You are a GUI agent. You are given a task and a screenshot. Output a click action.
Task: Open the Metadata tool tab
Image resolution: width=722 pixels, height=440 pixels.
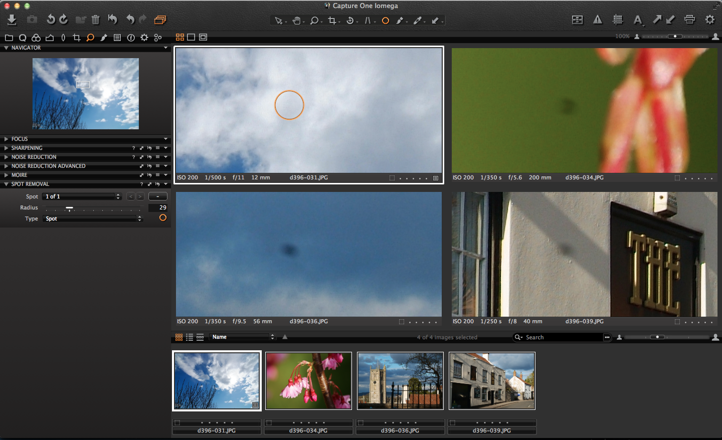(117, 37)
